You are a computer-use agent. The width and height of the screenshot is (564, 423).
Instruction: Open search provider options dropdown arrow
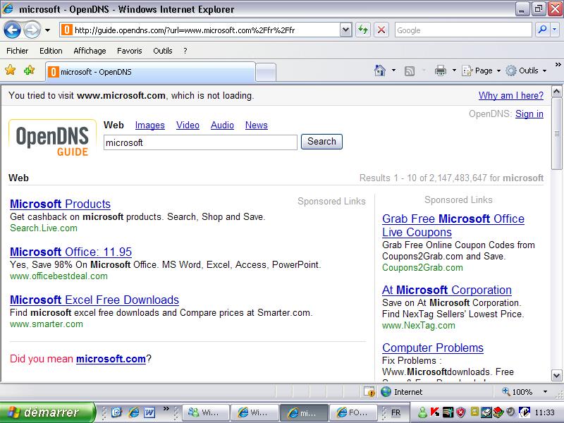click(555, 30)
